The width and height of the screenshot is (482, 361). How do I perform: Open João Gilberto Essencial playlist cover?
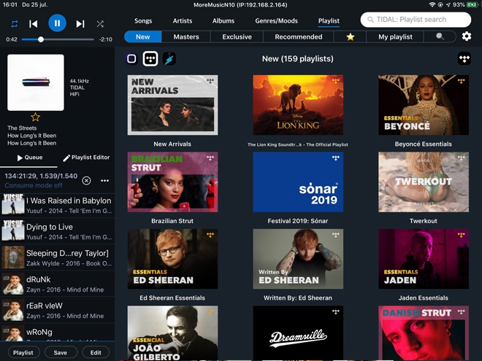(x=172, y=333)
